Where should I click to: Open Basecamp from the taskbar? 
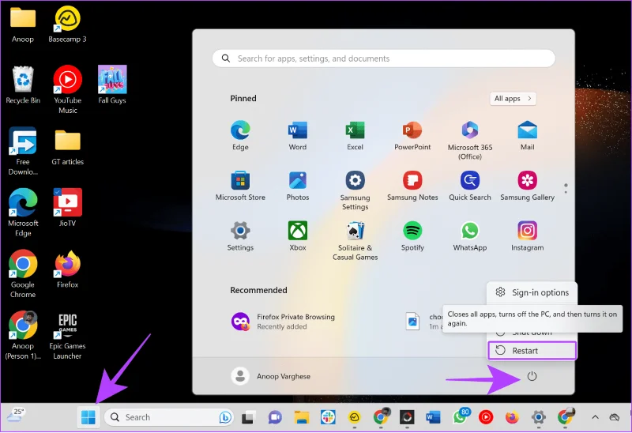pyautogui.click(x=354, y=417)
